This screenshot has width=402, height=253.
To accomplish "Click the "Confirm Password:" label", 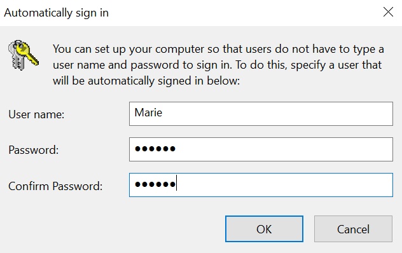I will [55, 186].
